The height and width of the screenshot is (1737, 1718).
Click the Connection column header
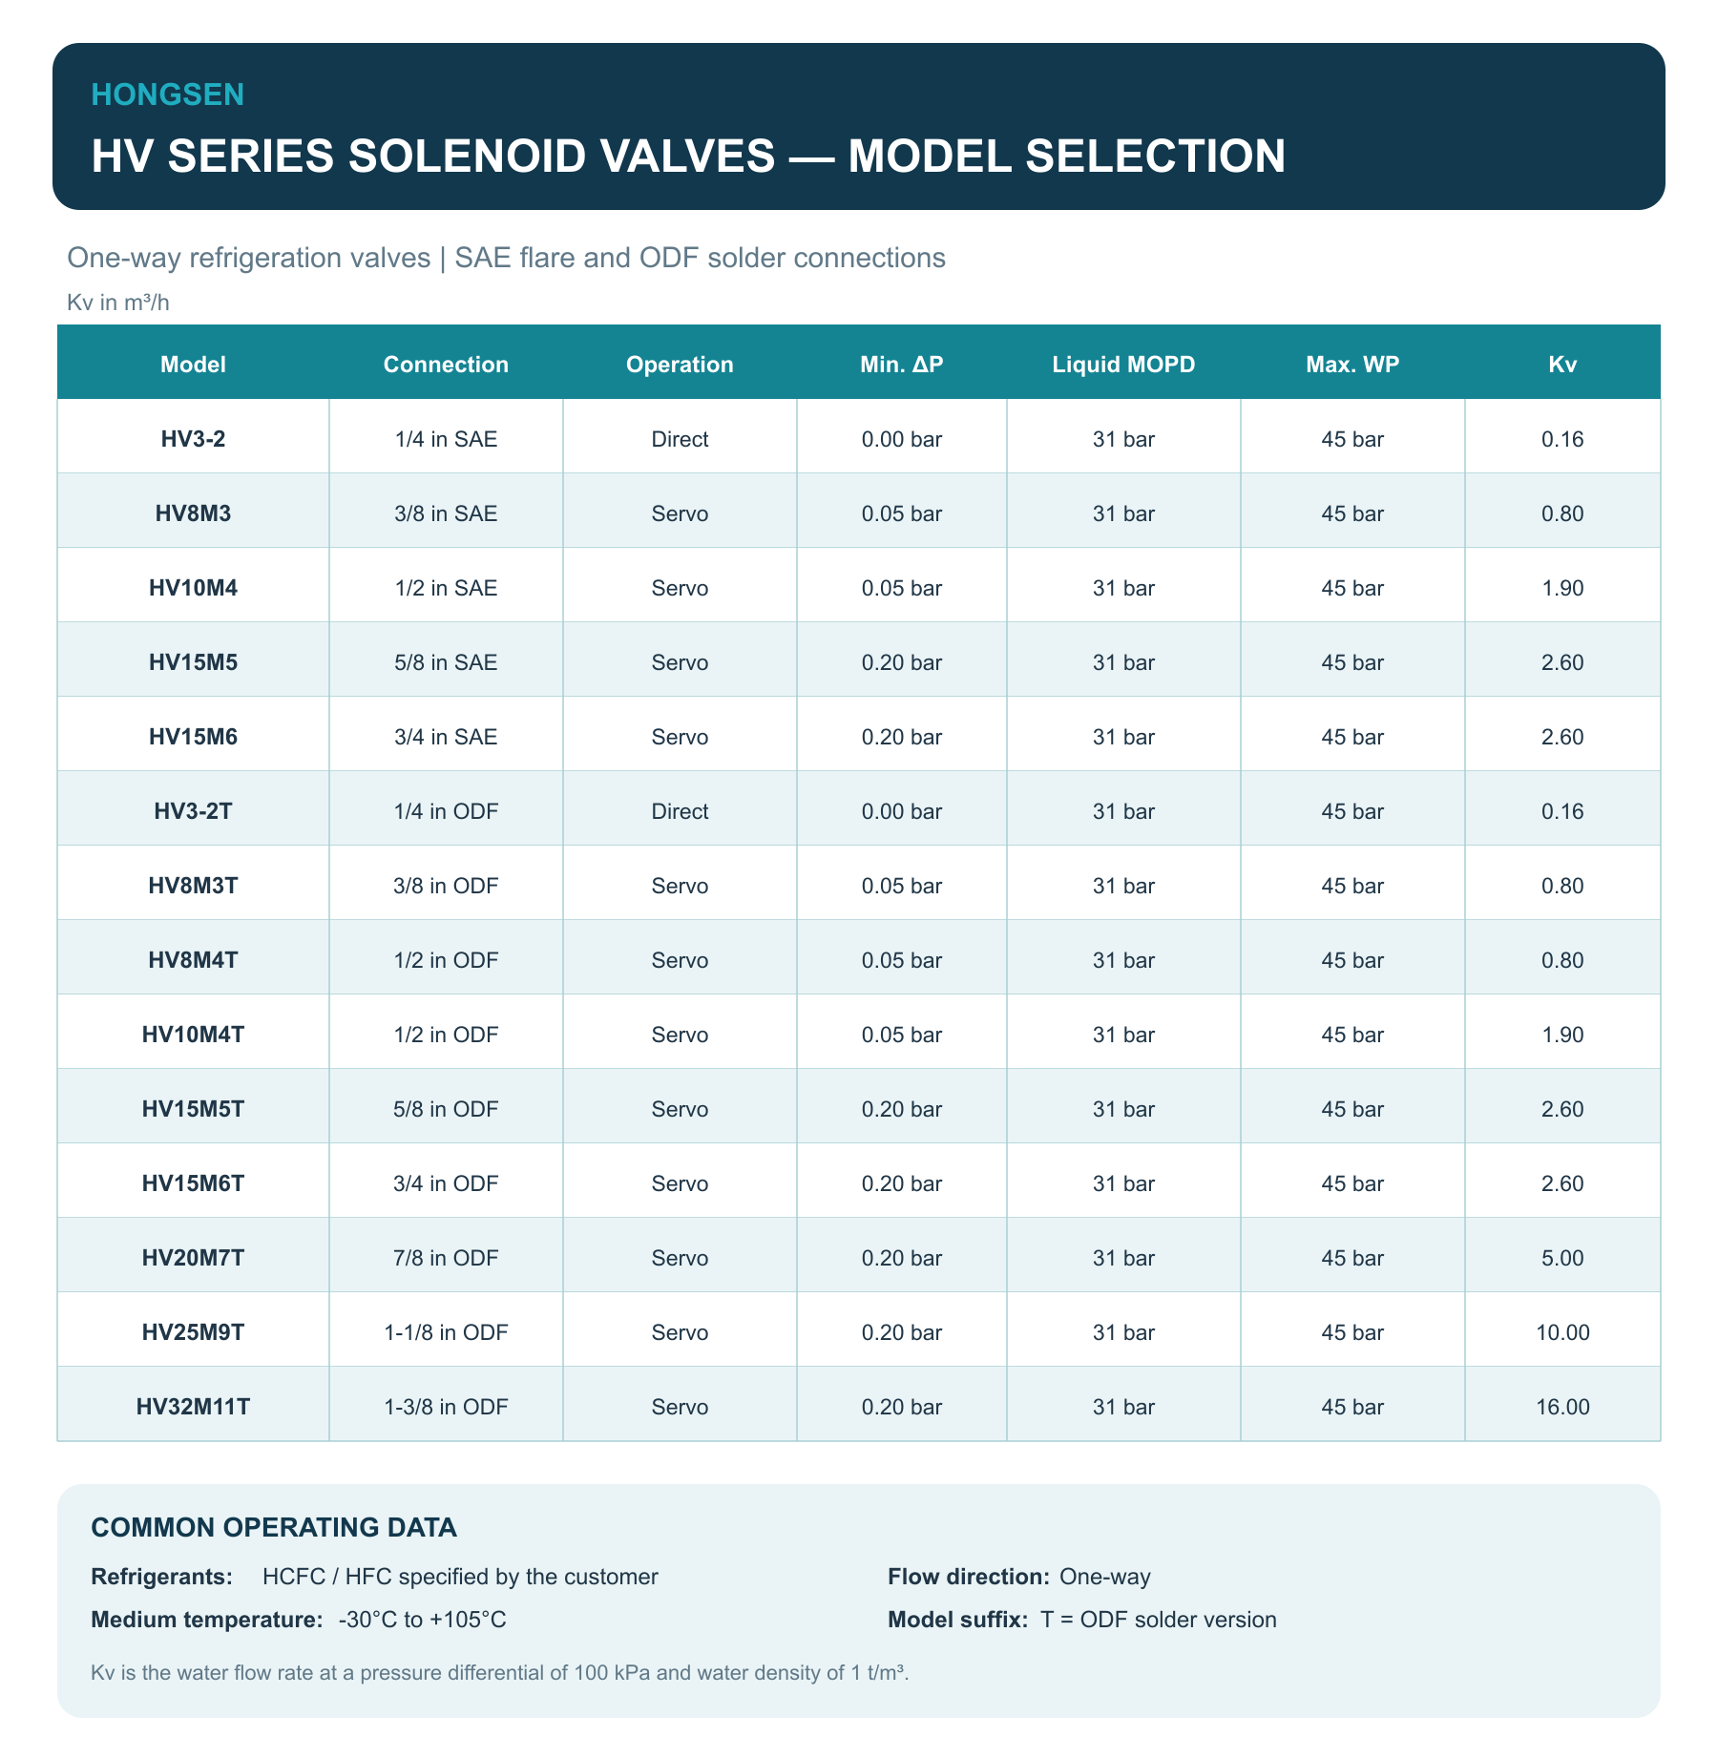[x=446, y=364]
